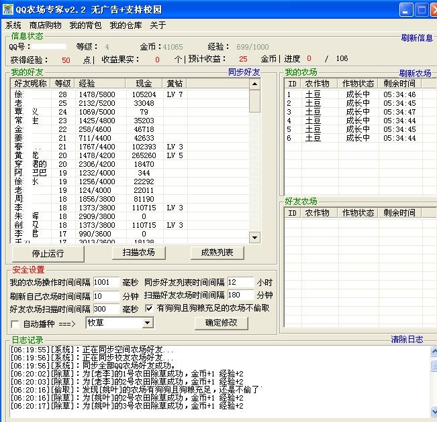This screenshot has height=422, width=437.
Task: Select friend row with cash 33048
Action: point(130,103)
